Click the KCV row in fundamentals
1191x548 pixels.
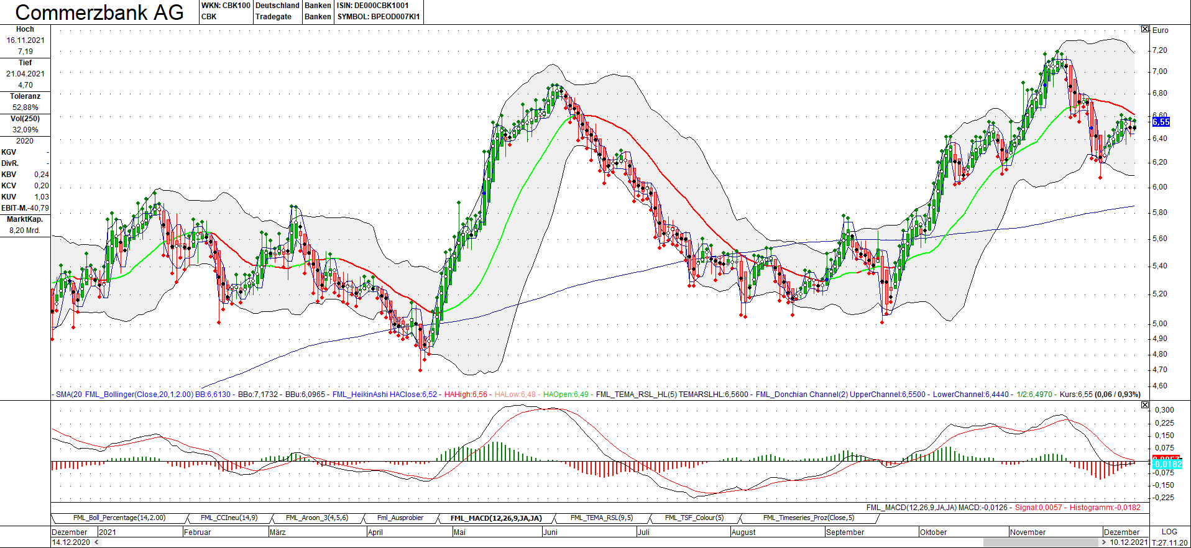click(x=25, y=186)
